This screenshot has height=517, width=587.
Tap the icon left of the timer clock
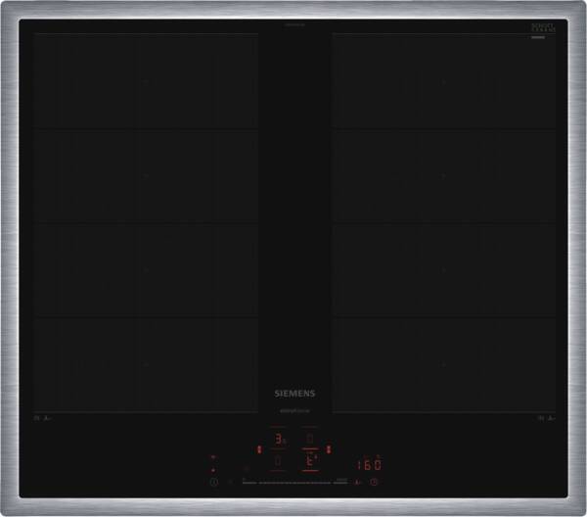(358, 483)
